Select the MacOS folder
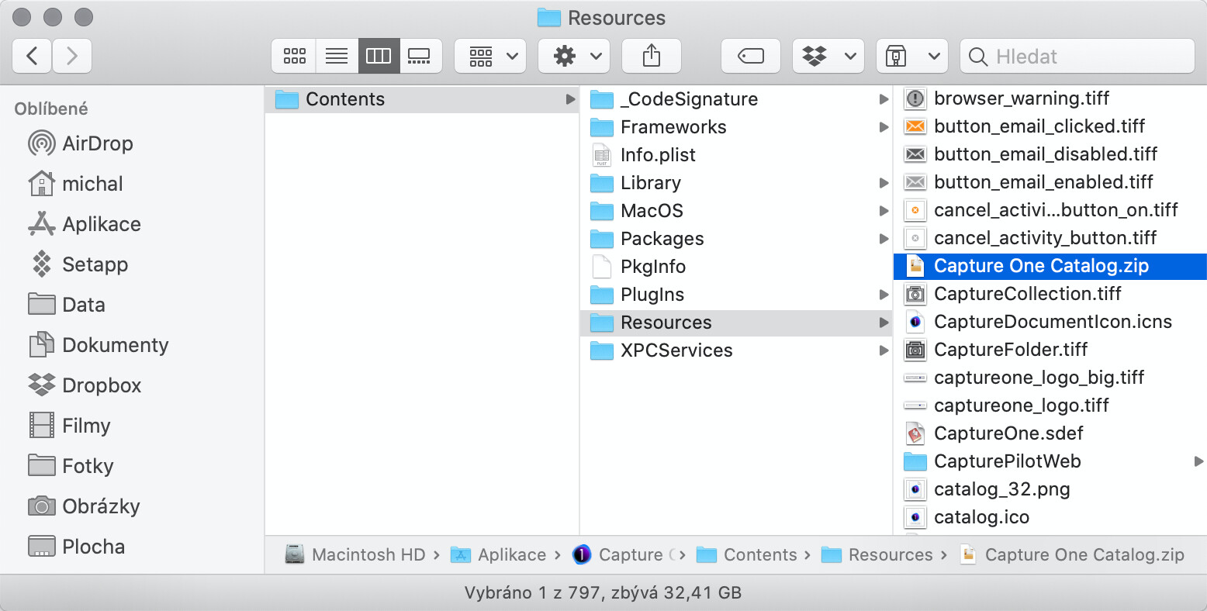 pos(736,211)
